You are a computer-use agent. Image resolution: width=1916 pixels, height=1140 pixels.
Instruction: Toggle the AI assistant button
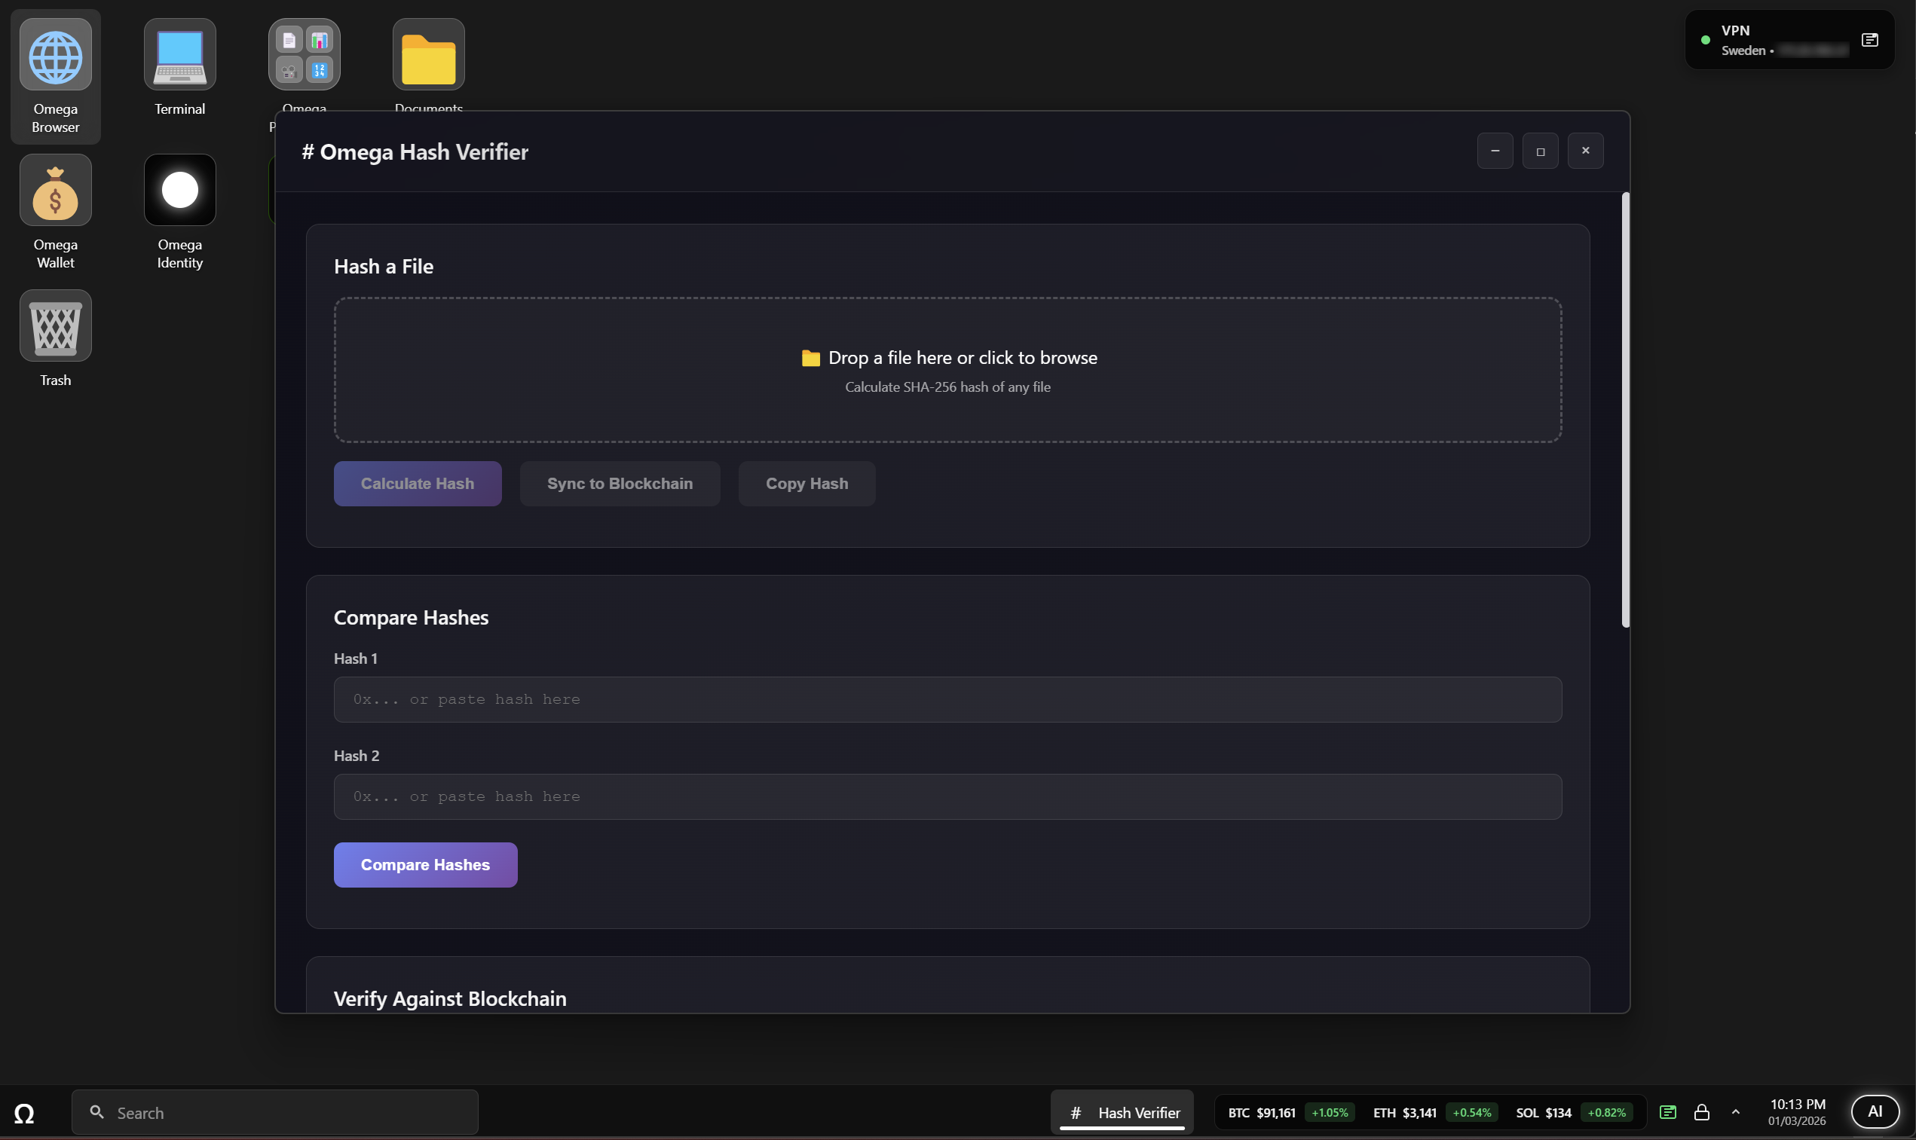coord(1877,1111)
